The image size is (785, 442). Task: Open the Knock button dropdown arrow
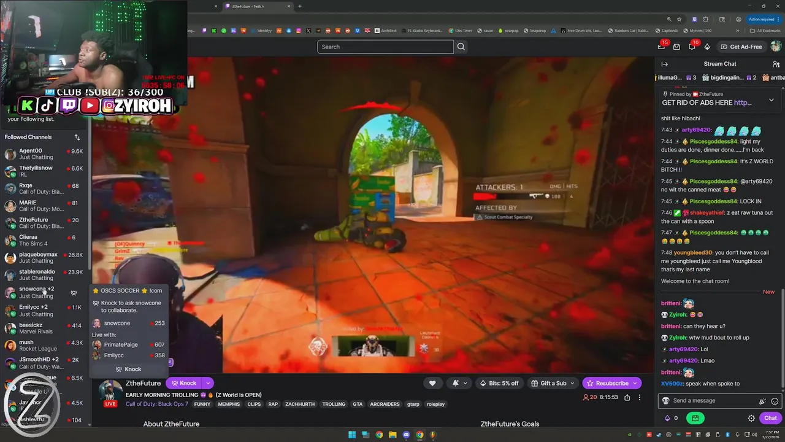point(208,383)
